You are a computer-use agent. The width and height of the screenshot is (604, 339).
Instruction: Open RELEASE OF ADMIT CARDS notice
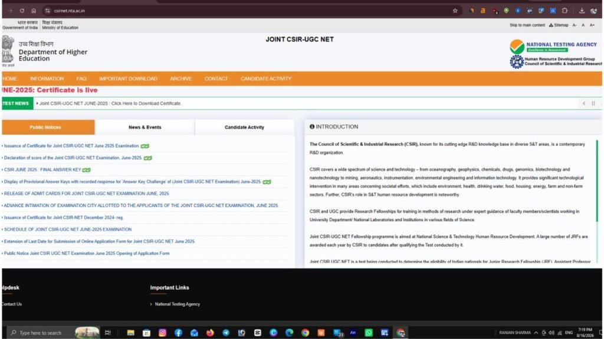click(x=87, y=194)
